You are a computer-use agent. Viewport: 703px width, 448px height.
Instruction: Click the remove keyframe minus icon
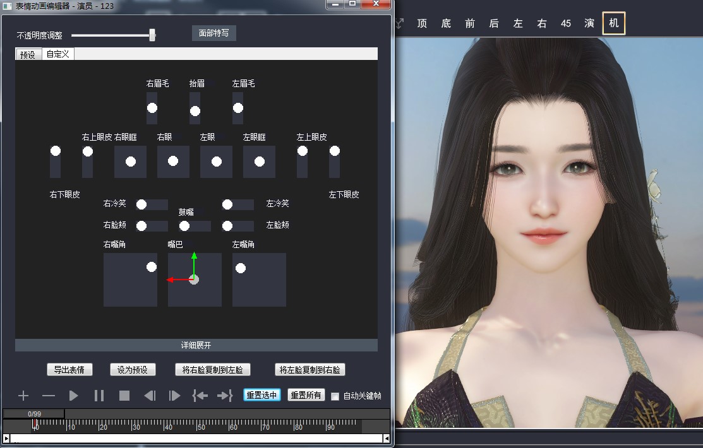point(49,396)
